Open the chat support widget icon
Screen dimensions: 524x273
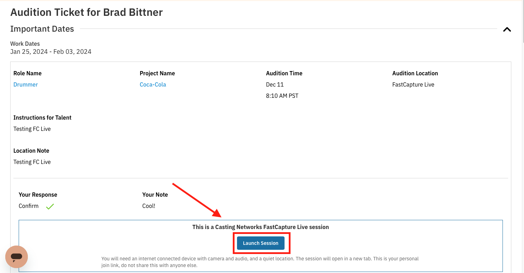(17, 256)
